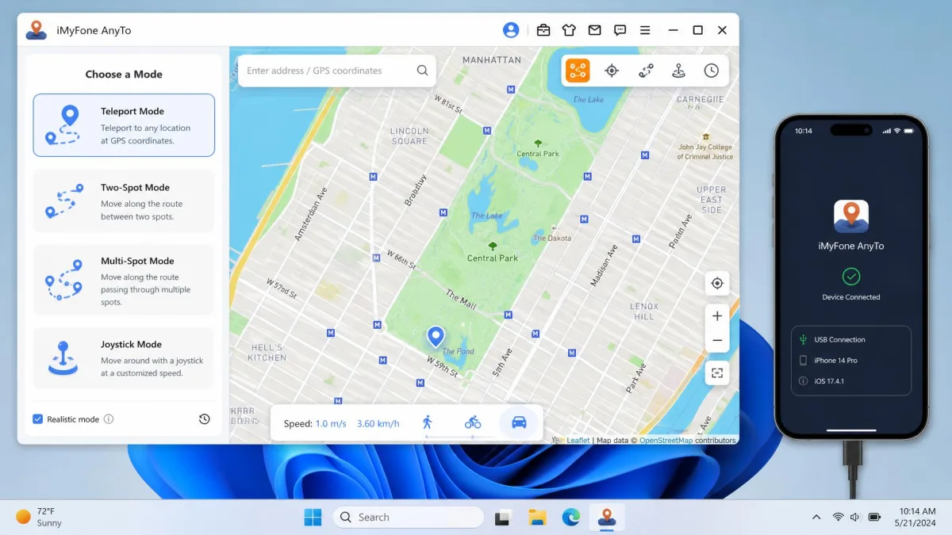Click the fit-to-screen frame icon on map

(717, 373)
